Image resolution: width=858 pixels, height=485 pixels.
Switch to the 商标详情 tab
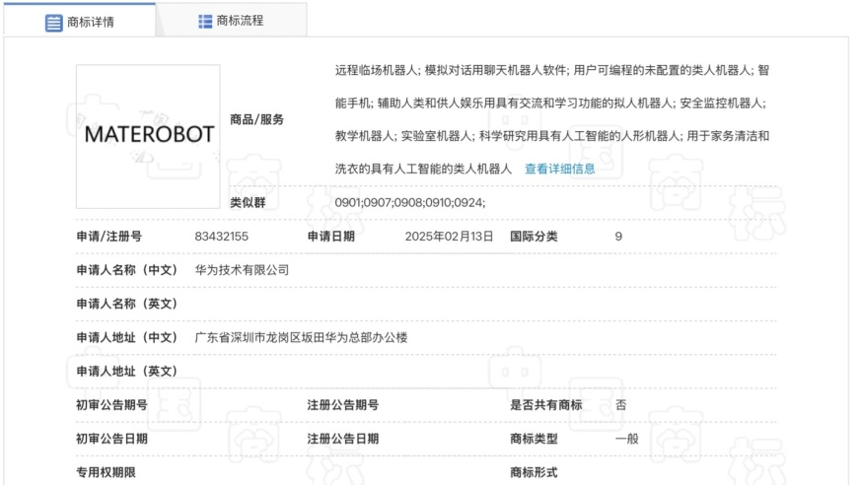coord(79,21)
